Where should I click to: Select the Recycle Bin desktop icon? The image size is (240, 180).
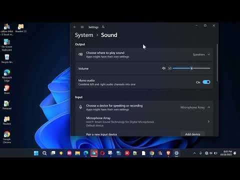[x=7, y=58]
